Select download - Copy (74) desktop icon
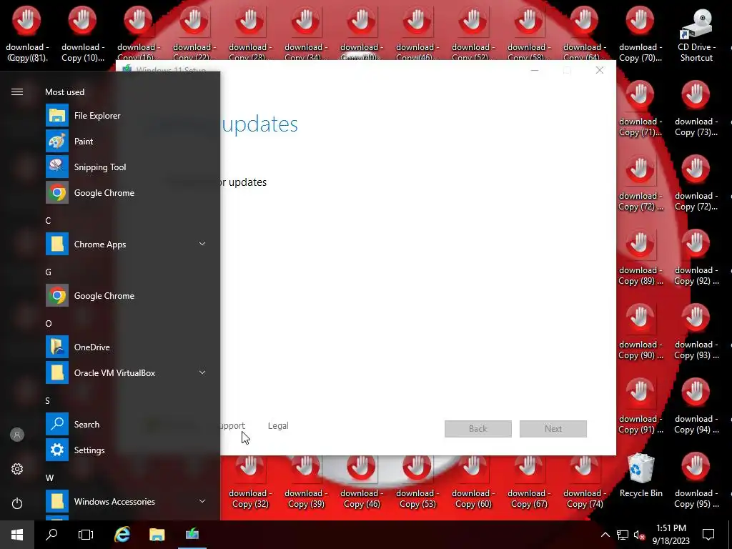 (585, 483)
